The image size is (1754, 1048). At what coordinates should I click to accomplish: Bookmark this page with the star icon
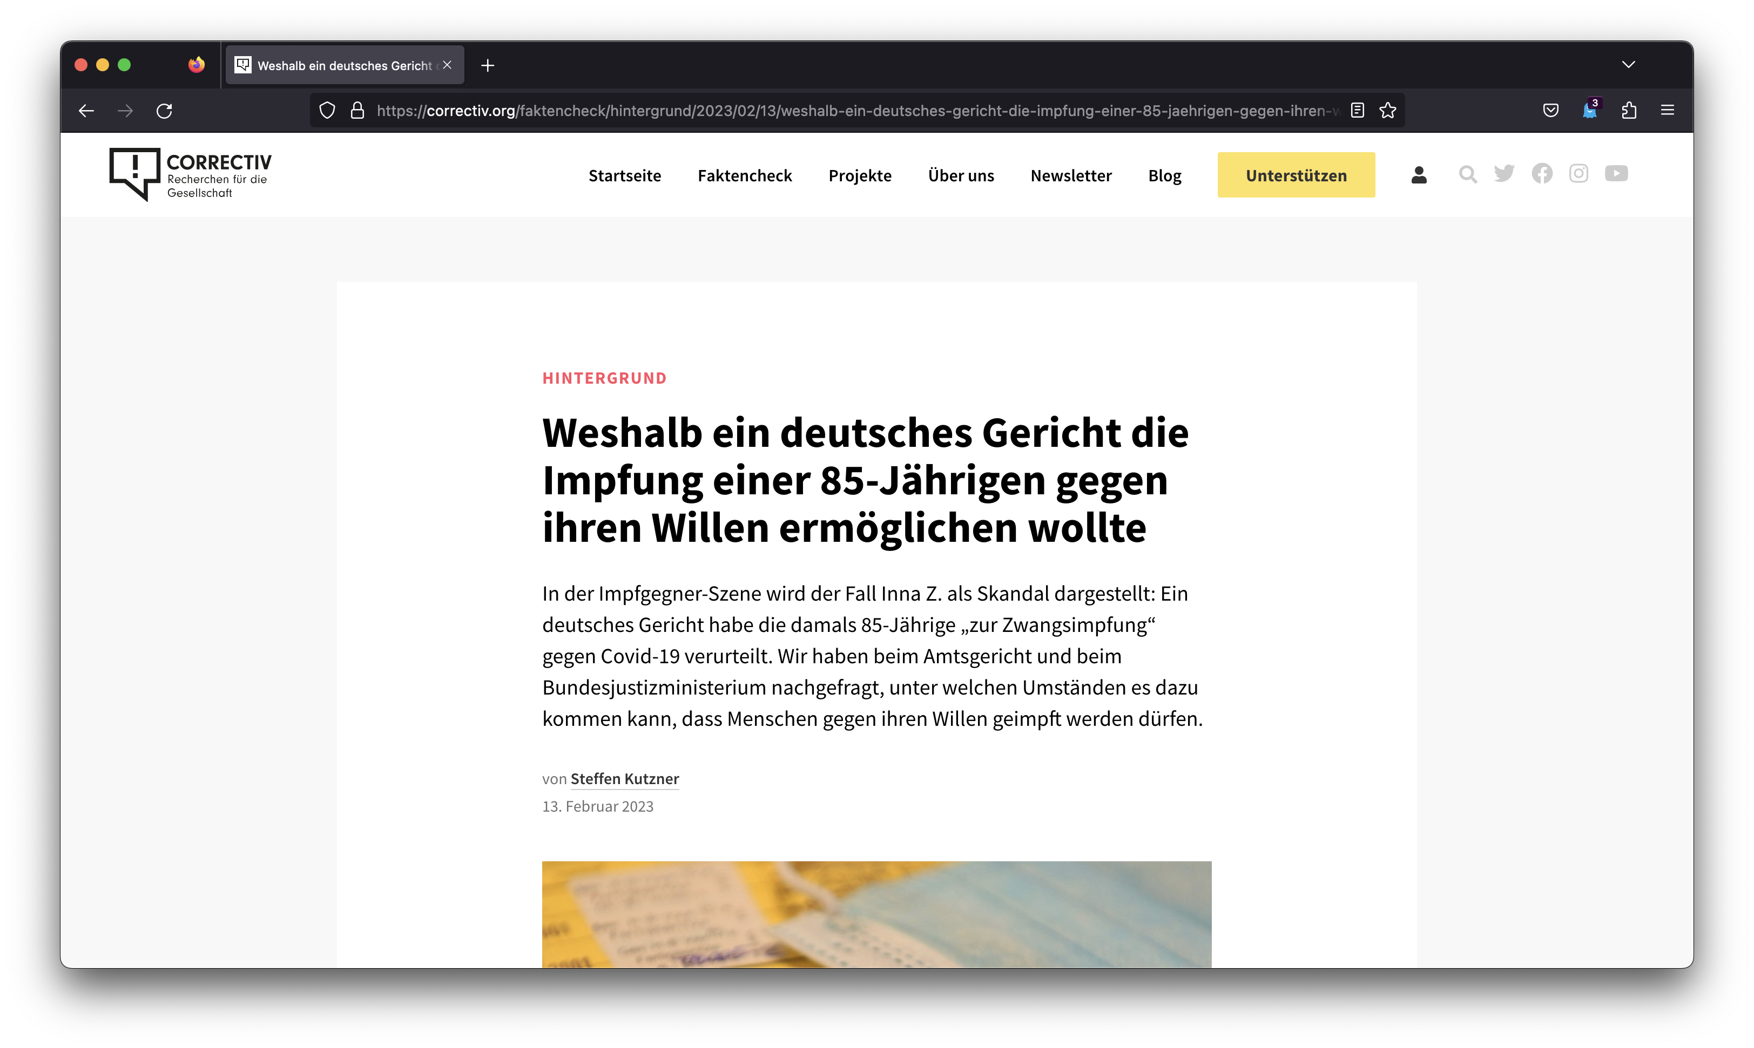point(1388,111)
